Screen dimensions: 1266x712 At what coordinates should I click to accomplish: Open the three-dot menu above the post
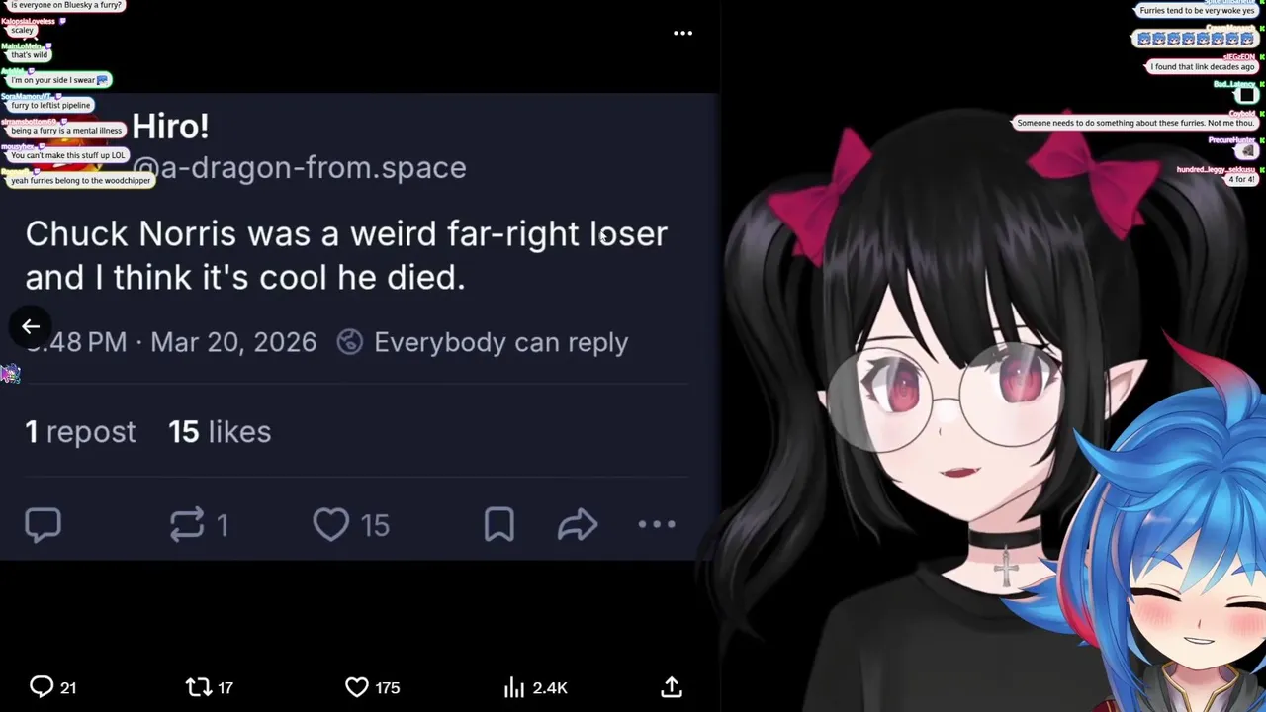click(x=682, y=33)
